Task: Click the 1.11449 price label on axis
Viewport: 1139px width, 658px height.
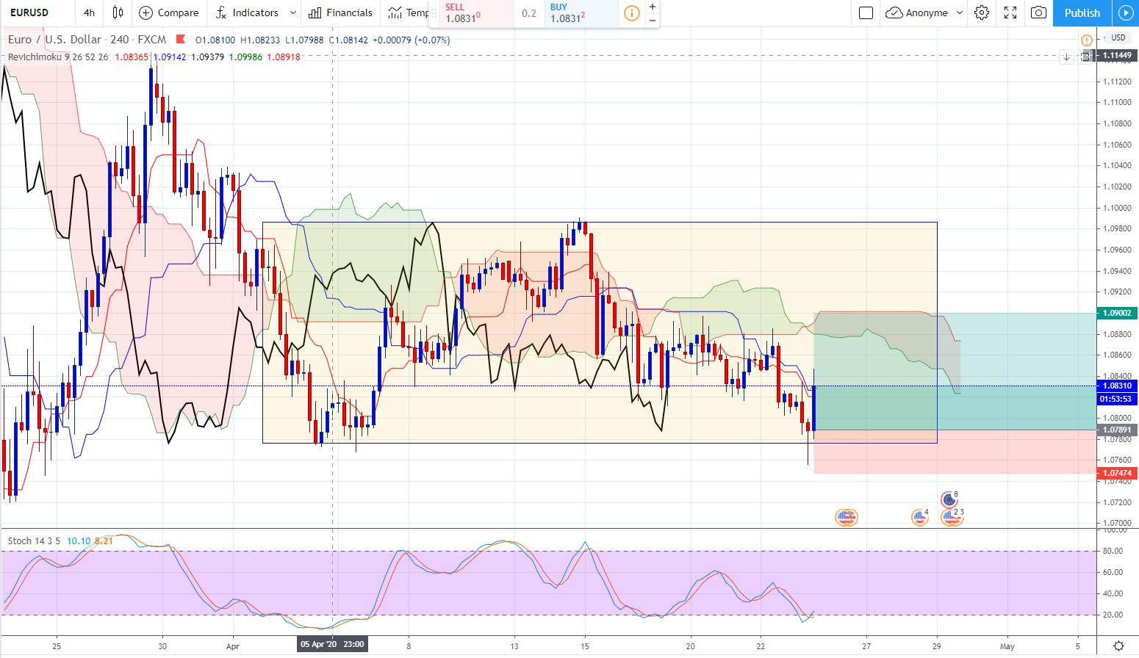Action: point(1117,55)
